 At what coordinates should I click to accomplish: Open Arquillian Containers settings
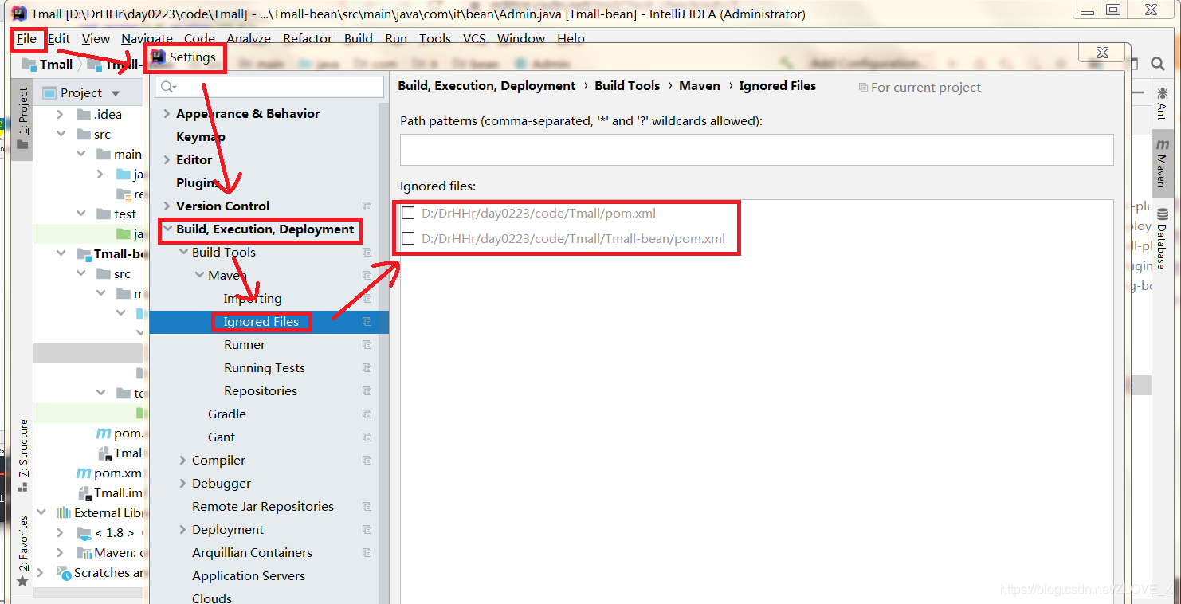252,552
